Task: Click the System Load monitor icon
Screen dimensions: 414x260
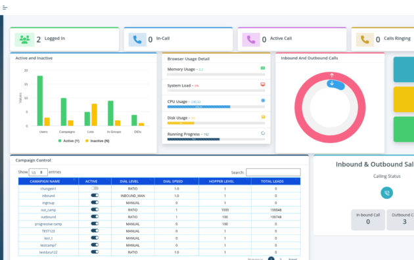Action: tap(263, 85)
